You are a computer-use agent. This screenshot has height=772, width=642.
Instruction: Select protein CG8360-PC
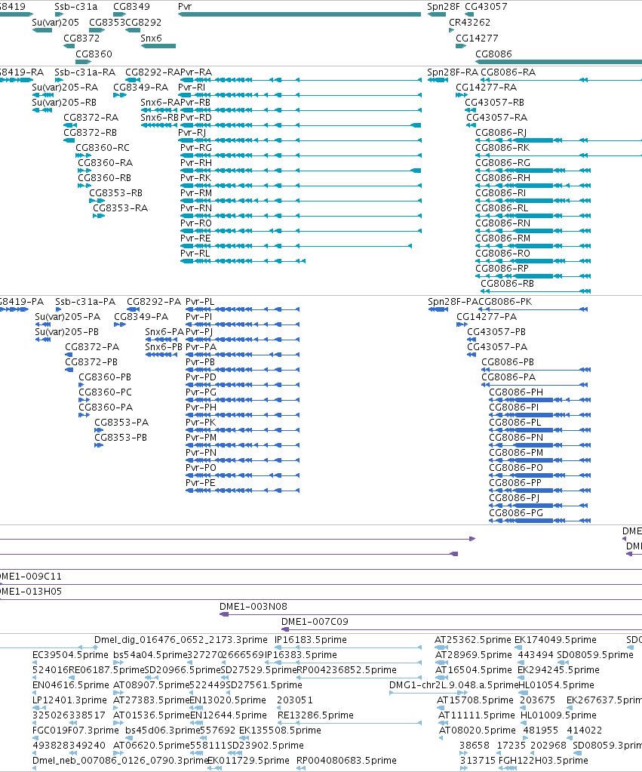click(x=84, y=400)
